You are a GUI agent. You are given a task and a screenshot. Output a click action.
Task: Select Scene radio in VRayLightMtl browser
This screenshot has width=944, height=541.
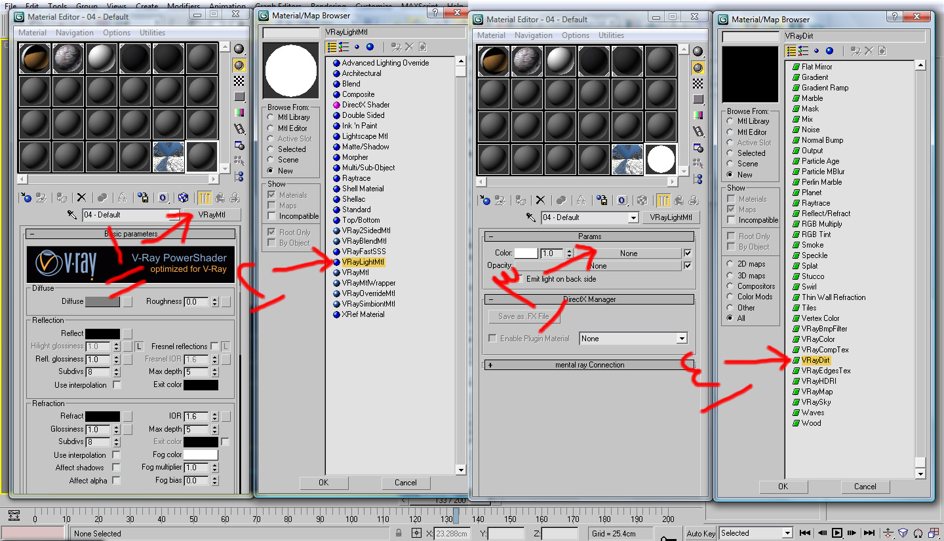click(x=271, y=160)
